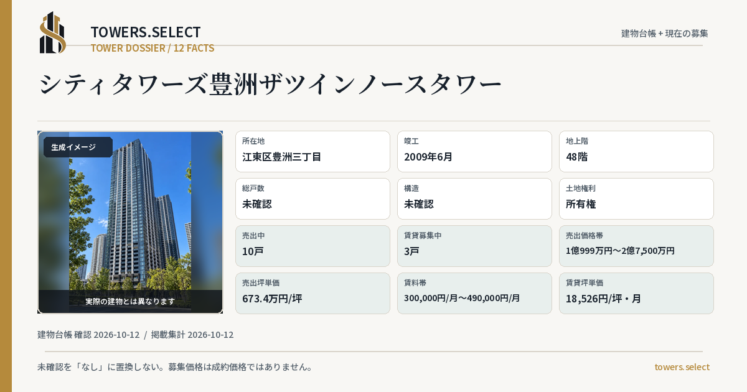The height and width of the screenshot is (392, 747).
Task: Click the 賃料帯 value 300,000円/月〜490,000円/月
Action: 462,298
